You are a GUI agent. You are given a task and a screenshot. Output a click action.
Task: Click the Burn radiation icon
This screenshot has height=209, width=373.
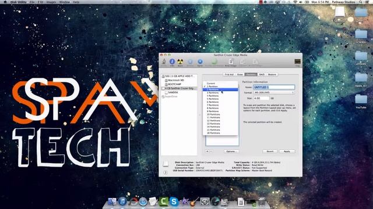pos(180,62)
